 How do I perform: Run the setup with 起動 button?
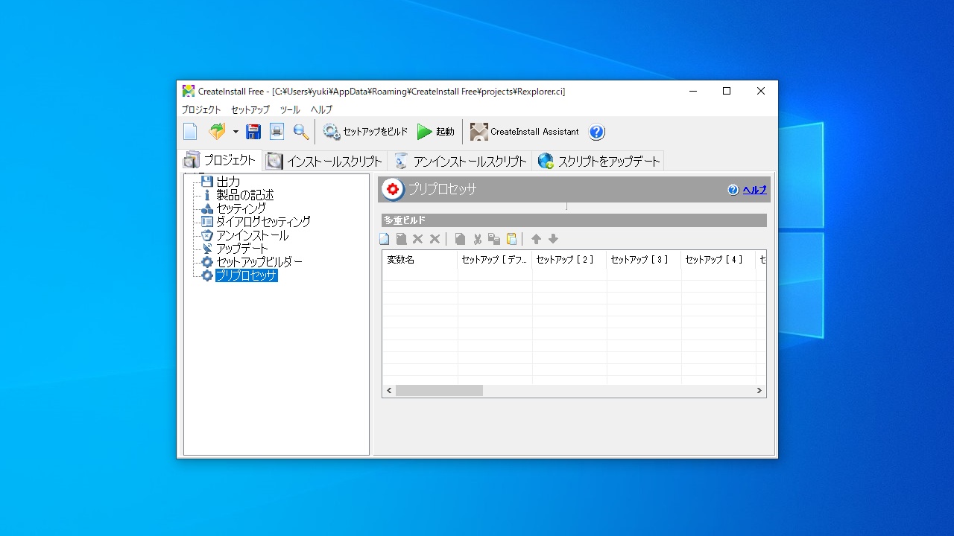pyautogui.click(x=436, y=132)
